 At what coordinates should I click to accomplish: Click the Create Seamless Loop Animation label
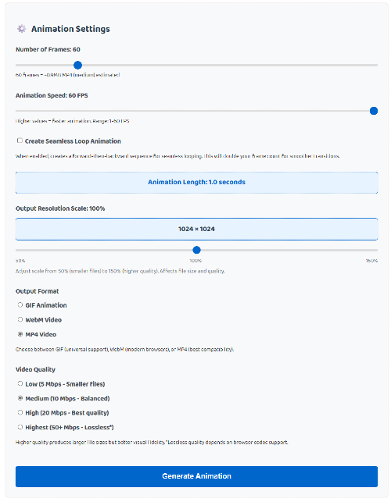click(x=73, y=141)
